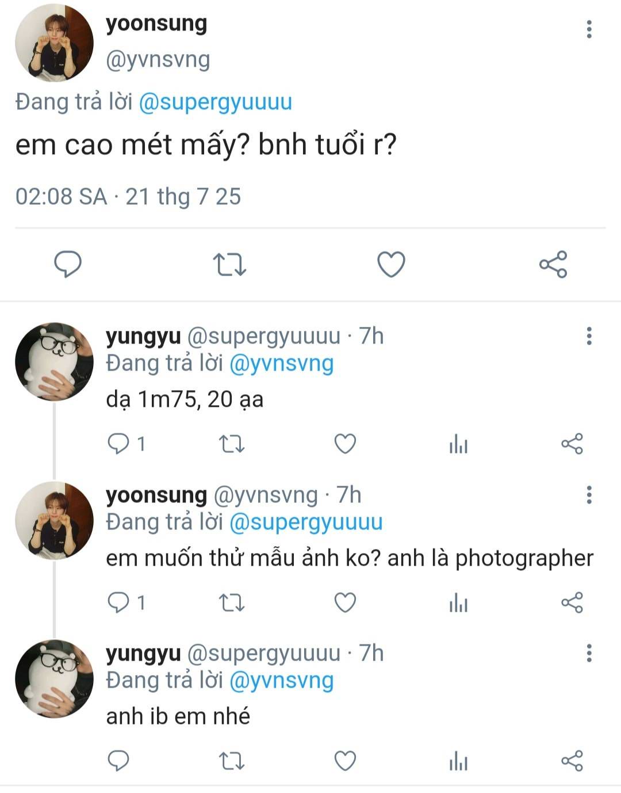
Task: Like the '1m75, 20' reply
Action: (x=345, y=444)
